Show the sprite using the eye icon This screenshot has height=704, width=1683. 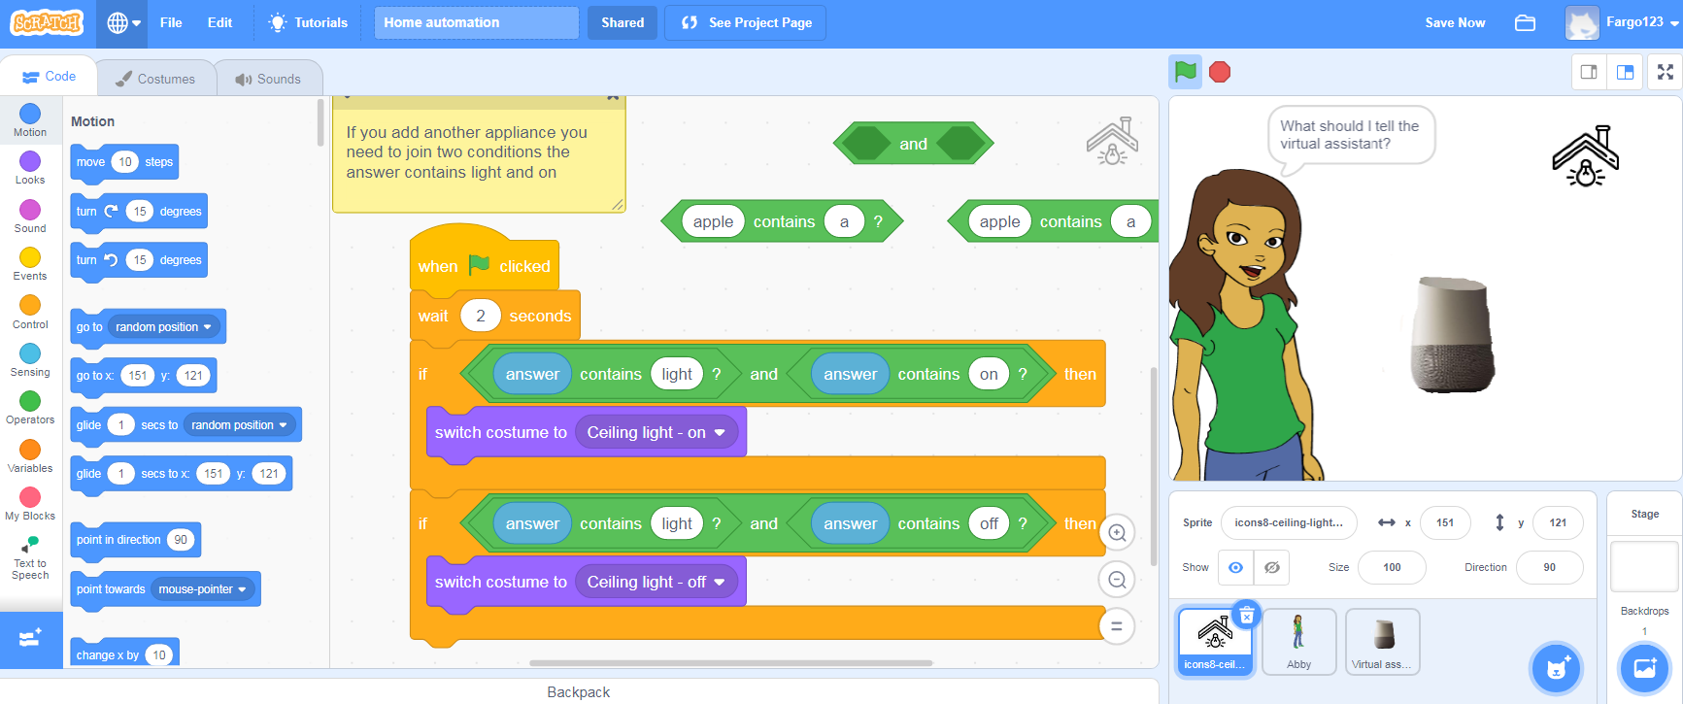(x=1235, y=567)
